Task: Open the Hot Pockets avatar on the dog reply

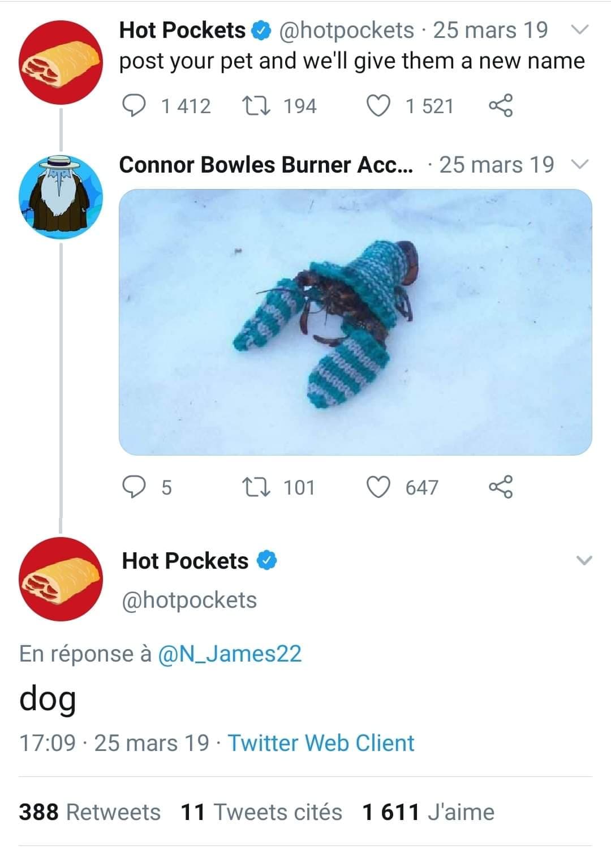Action: (x=61, y=579)
